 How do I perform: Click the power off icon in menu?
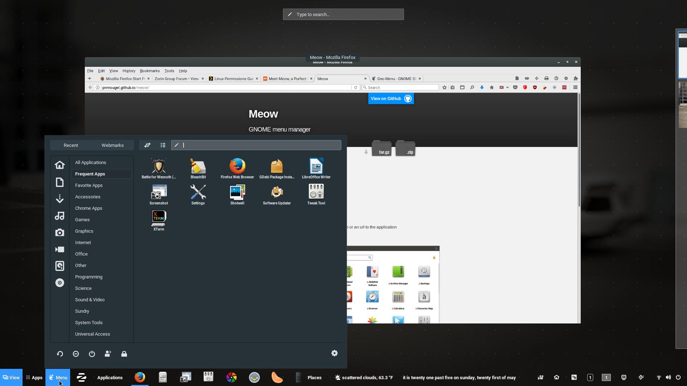[92, 354]
